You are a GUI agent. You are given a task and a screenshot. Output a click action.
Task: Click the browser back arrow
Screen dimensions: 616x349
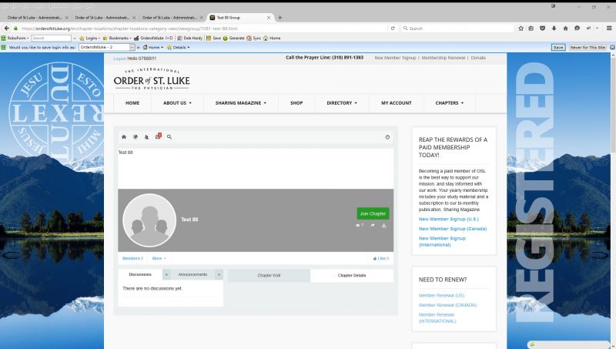click(7, 29)
